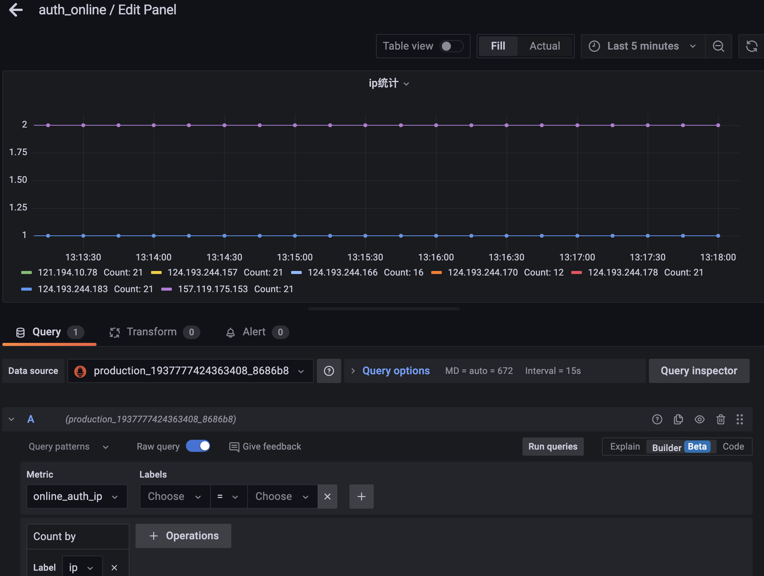Screen dimensions: 764x576
Task: Add a label filter with plus button
Action: pyautogui.click(x=361, y=497)
